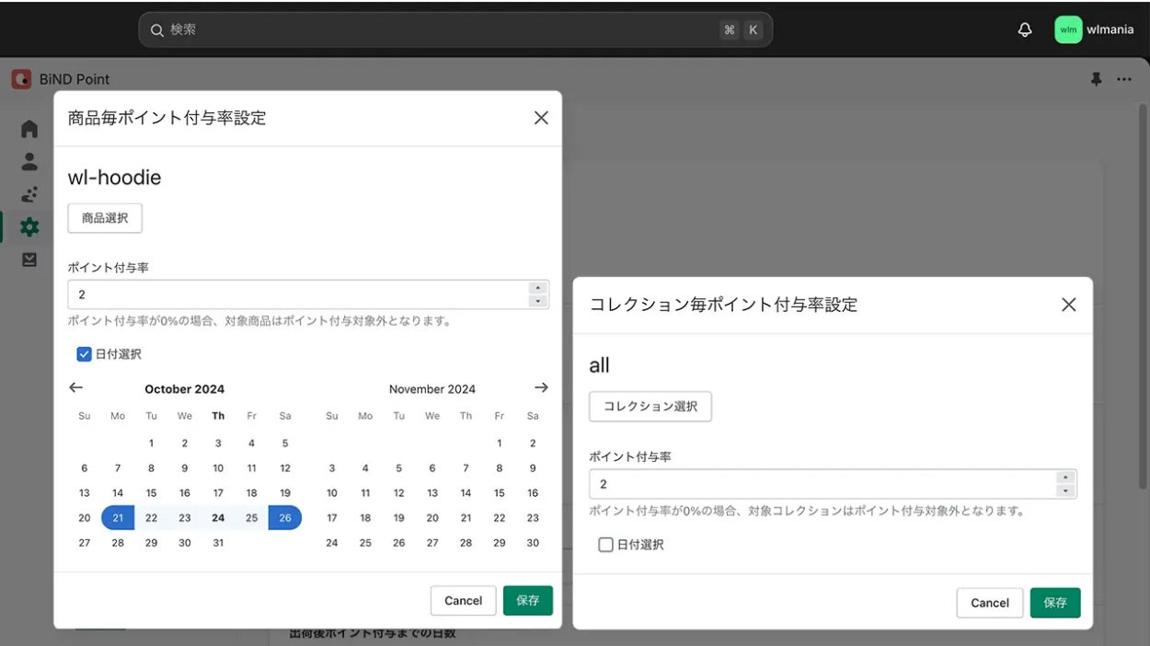Go to next month with right arrow
This screenshot has height=646, width=1150.
[541, 387]
